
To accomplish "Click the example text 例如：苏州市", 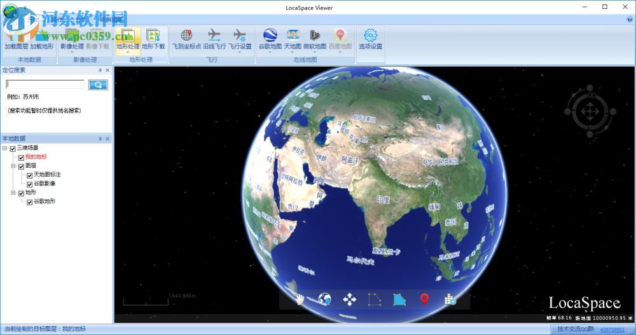I will point(23,97).
